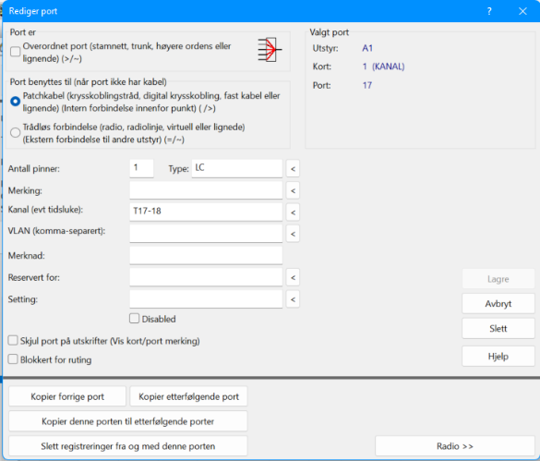This screenshot has width=540, height=461.
Task: Open the Merking field lookup arrow
Action: click(x=293, y=190)
